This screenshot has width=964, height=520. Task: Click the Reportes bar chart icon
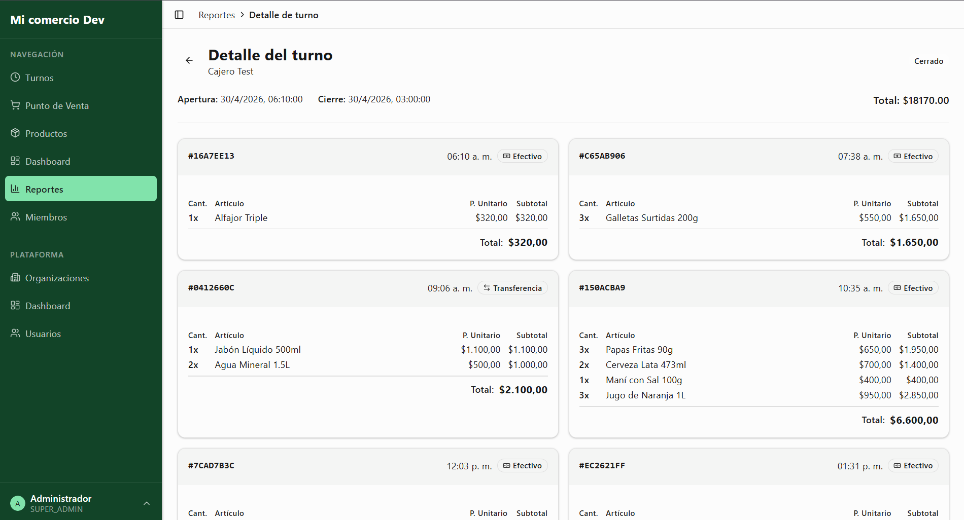[x=15, y=189]
